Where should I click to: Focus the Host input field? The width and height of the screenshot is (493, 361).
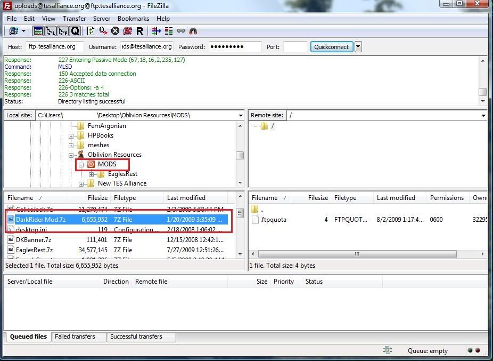pos(55,46)
